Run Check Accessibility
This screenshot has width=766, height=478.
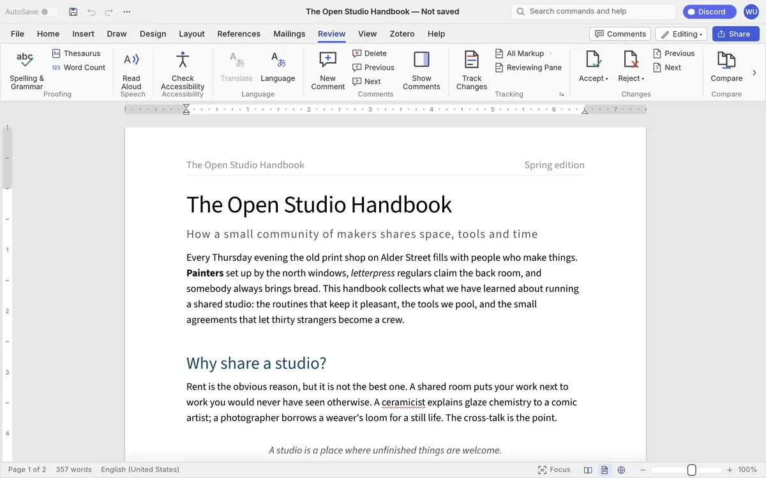pos(183,70)
